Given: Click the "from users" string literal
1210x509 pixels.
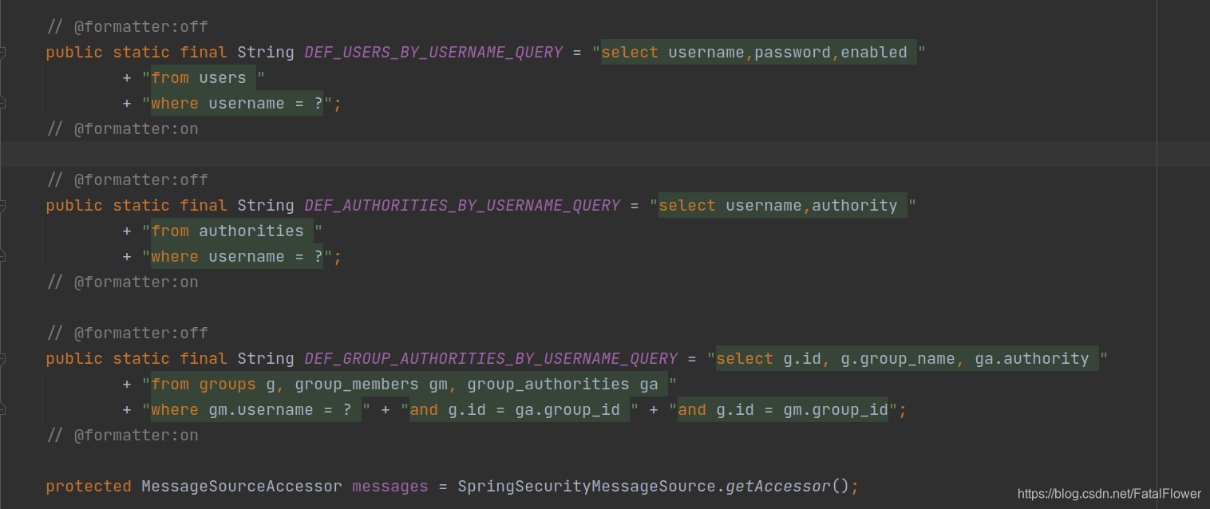Looking at the screenshot, I should tap(200, 77).
